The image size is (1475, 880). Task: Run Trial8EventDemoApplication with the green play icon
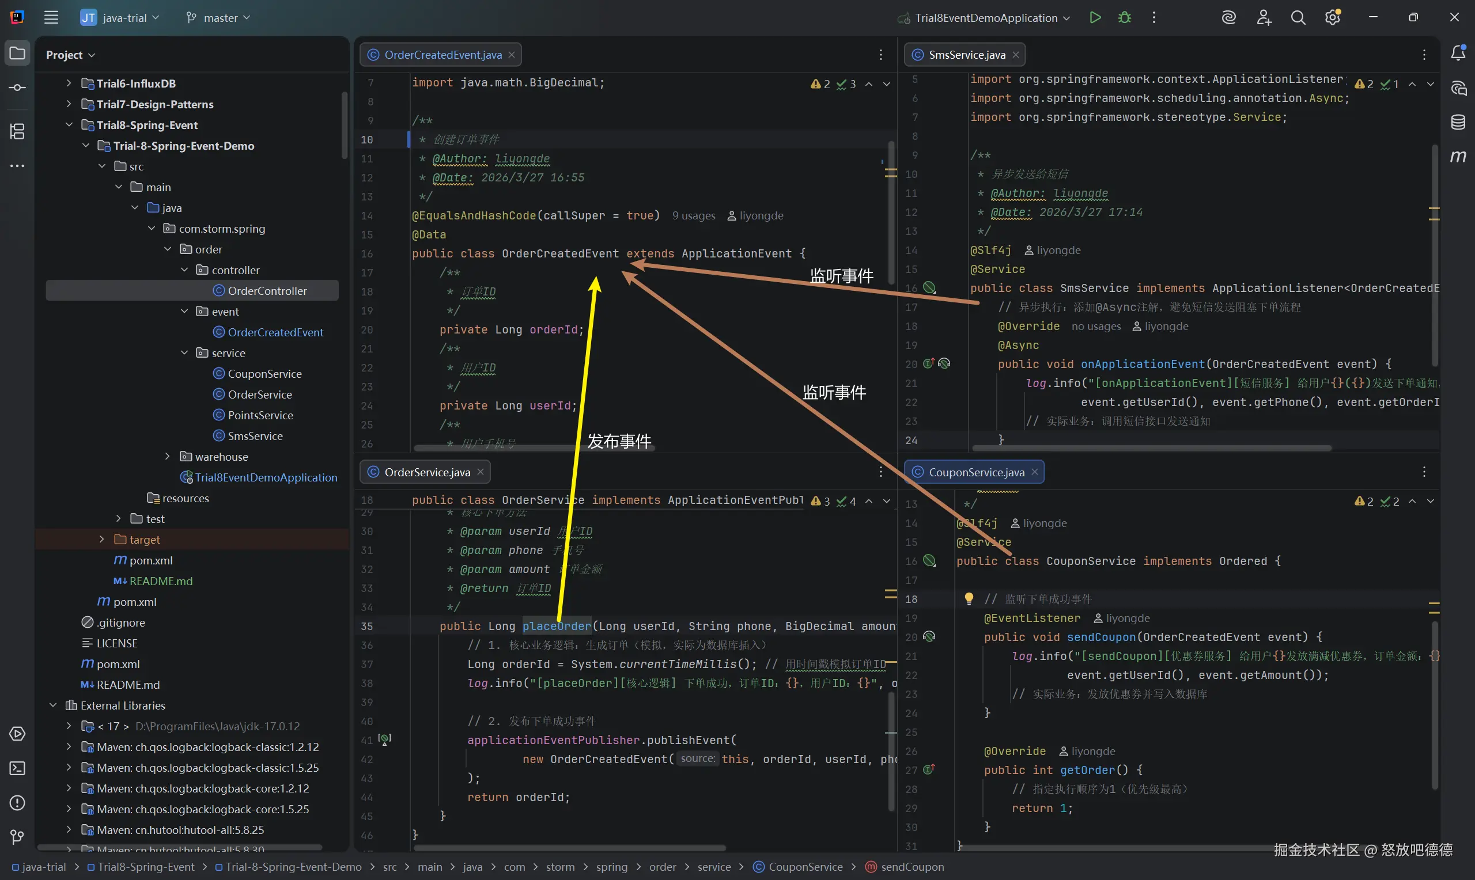pyautogui.click(x=1095, y=18)
